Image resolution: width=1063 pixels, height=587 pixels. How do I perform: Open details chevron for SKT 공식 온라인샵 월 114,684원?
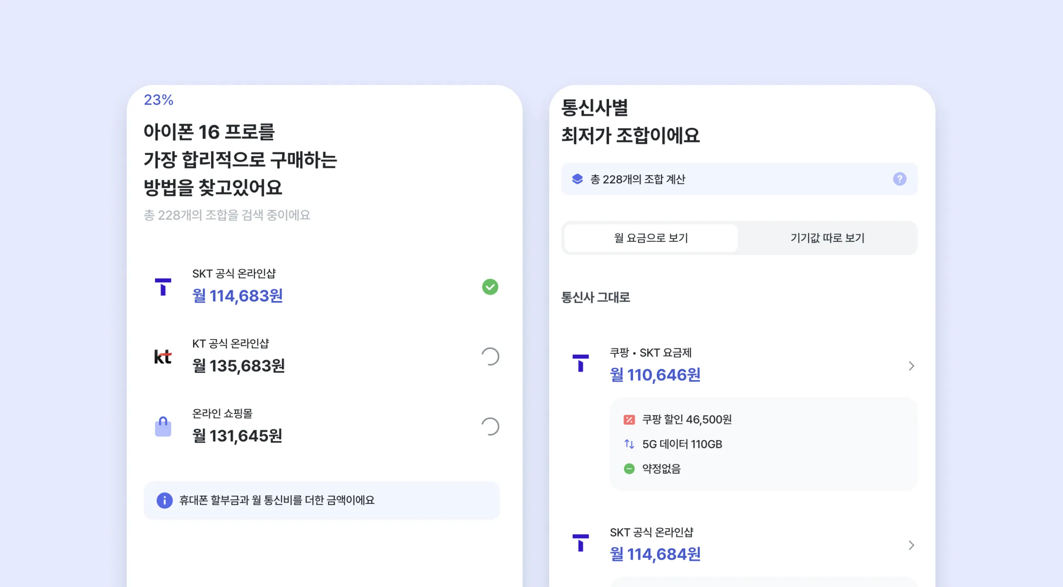911,545
